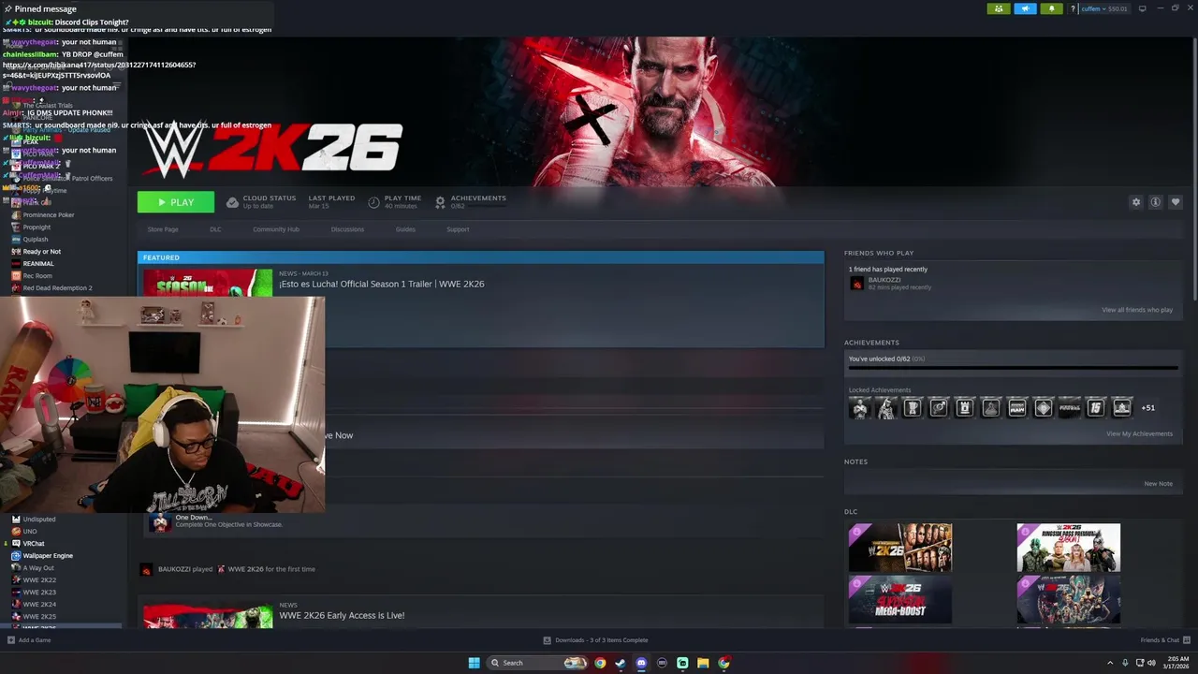Open the Windows Start menu
Viewport: 1198px width, 674px height.
(475, 663)
